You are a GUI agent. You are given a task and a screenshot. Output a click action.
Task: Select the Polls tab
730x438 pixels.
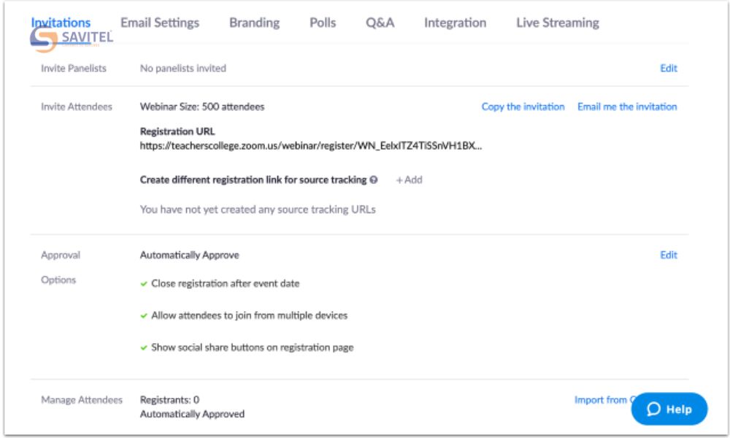tap(323, 23)
